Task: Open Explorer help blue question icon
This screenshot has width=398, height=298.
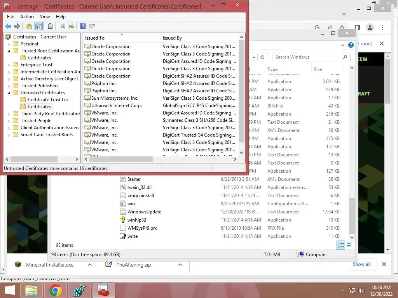Action: pyautogui.click(x=351, y=45)
